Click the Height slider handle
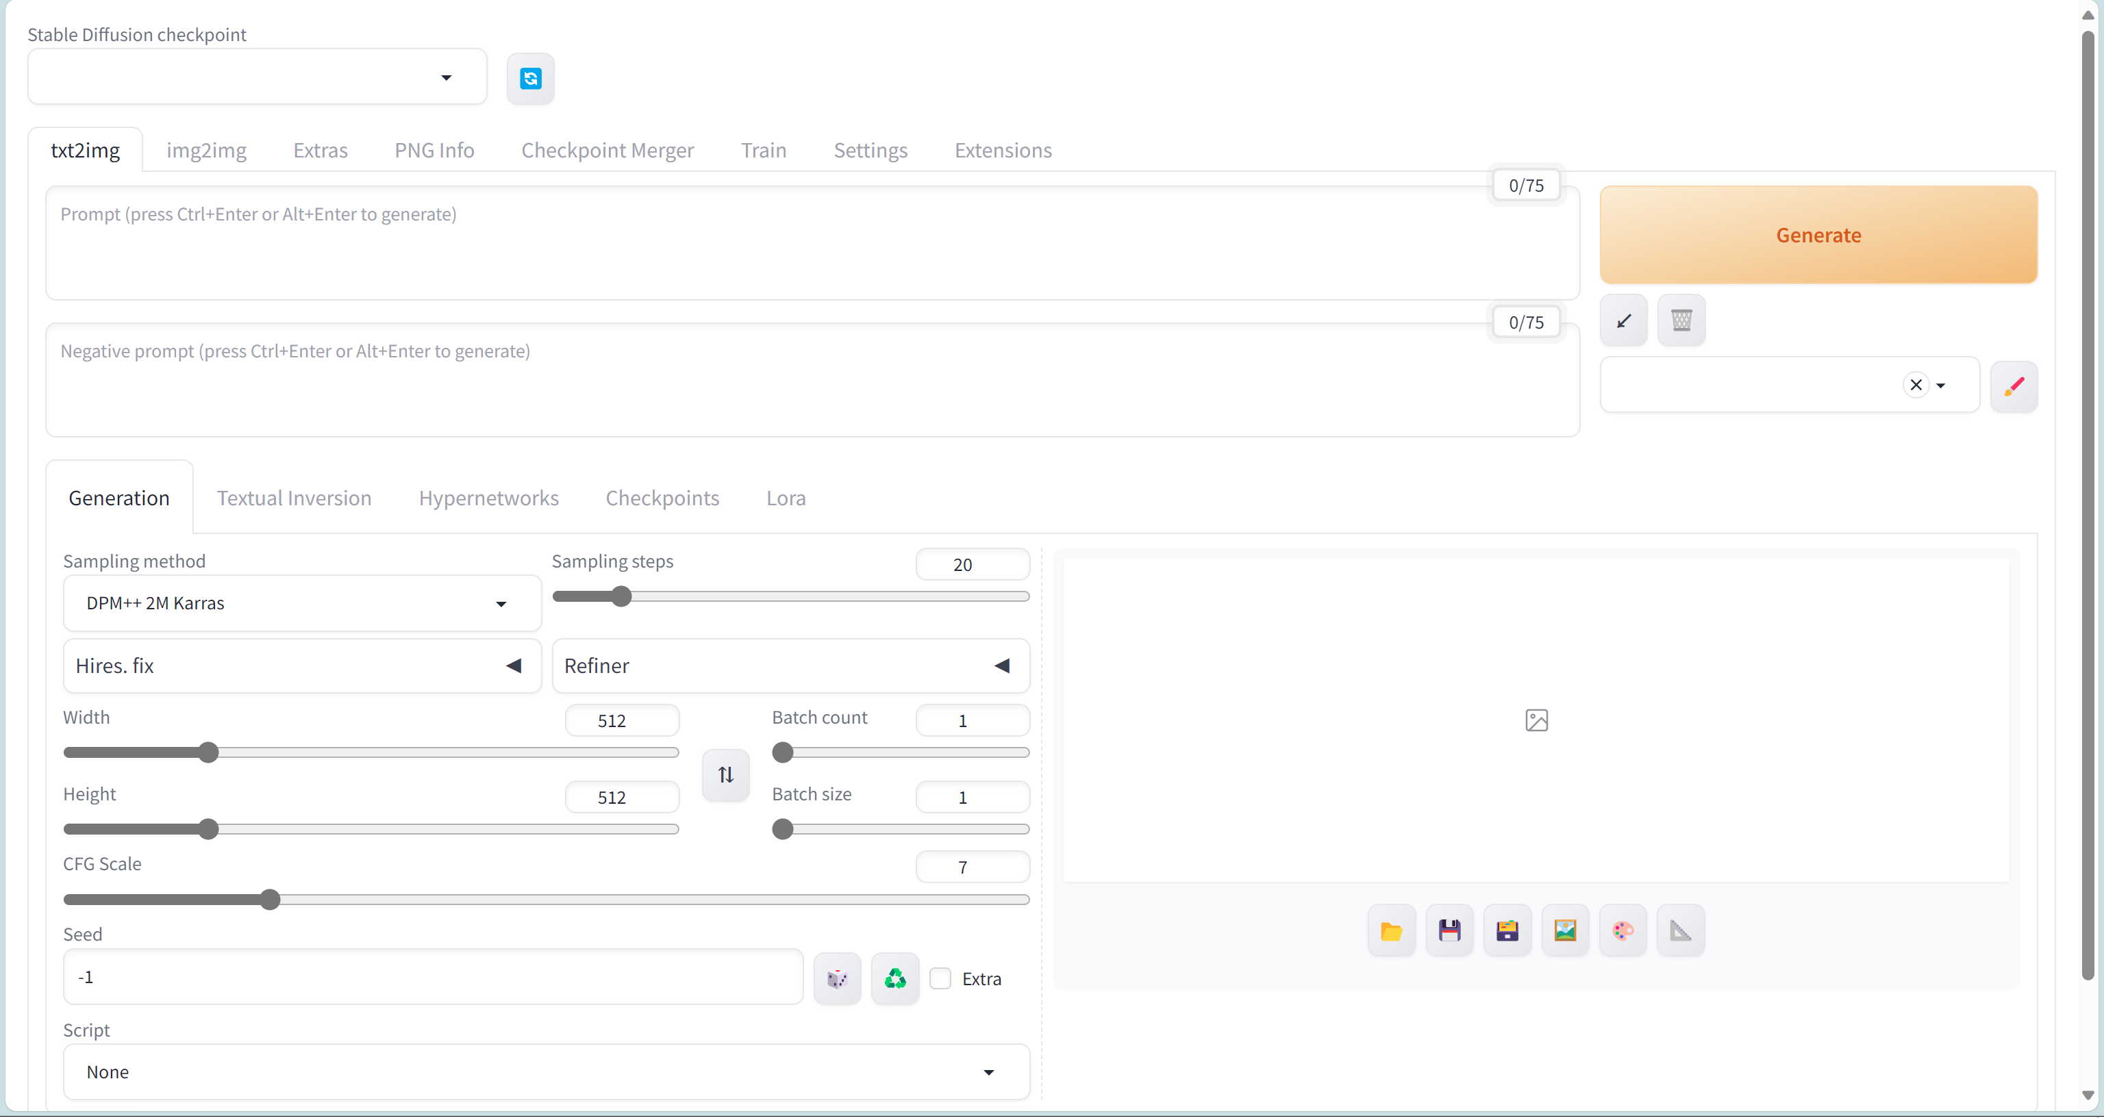Image resolution: width=2104 pixels, height=1118 pixels. point(208,830)
